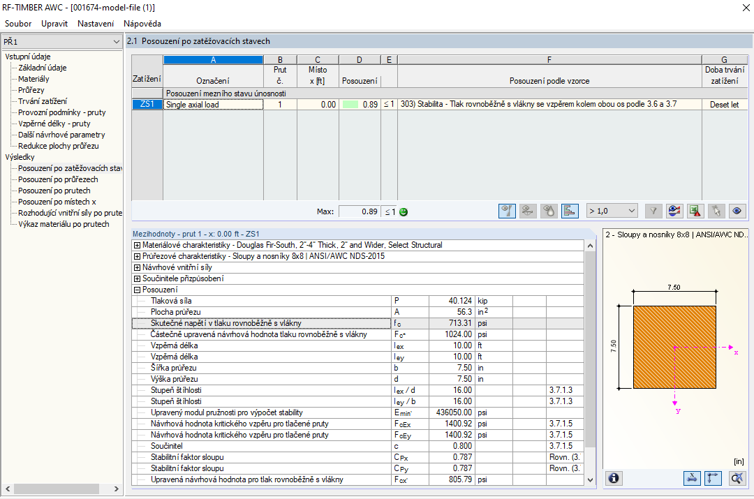Click the navigator horizontal scroll left arrow
The image size is (754, 499).
[x=8, y=489]
